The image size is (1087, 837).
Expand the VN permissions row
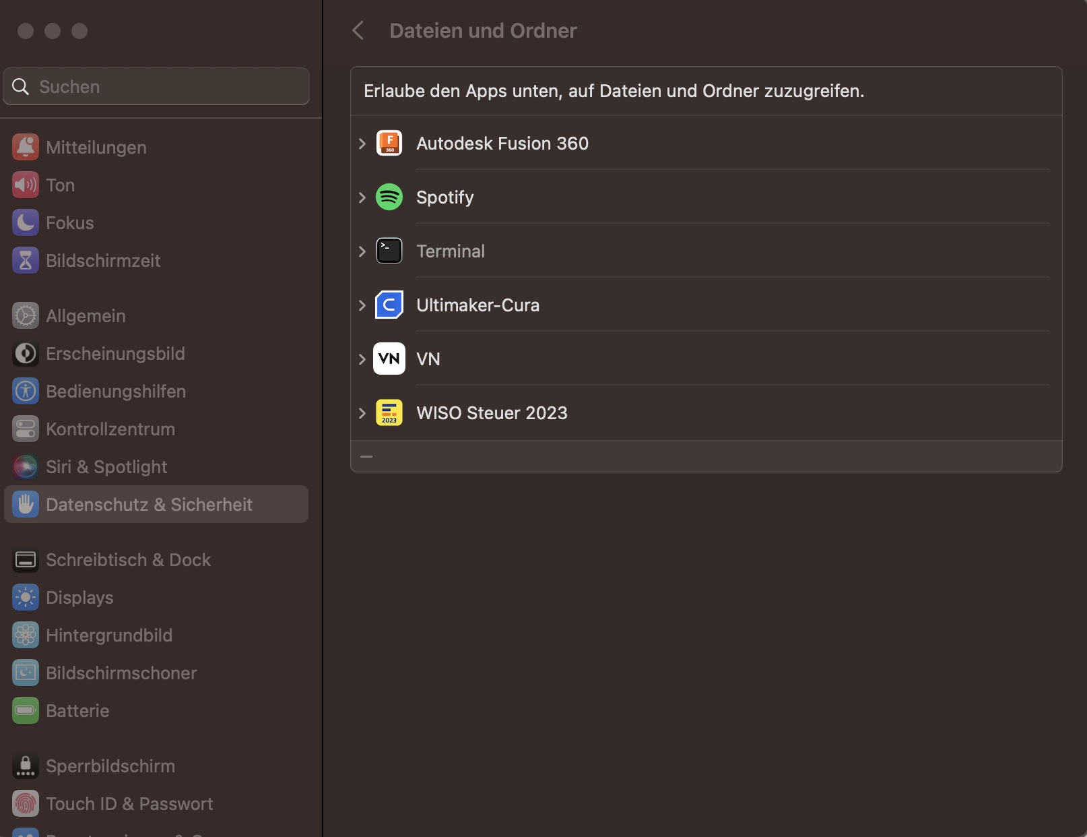362,359
